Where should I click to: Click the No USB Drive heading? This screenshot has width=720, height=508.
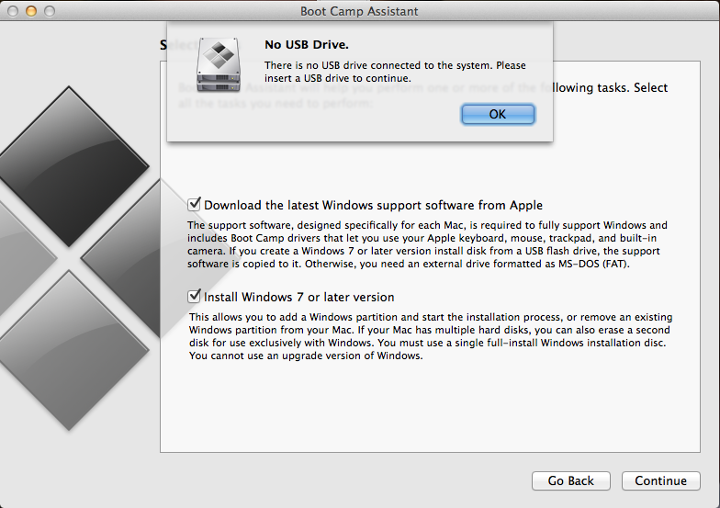(x=307, y=44)
